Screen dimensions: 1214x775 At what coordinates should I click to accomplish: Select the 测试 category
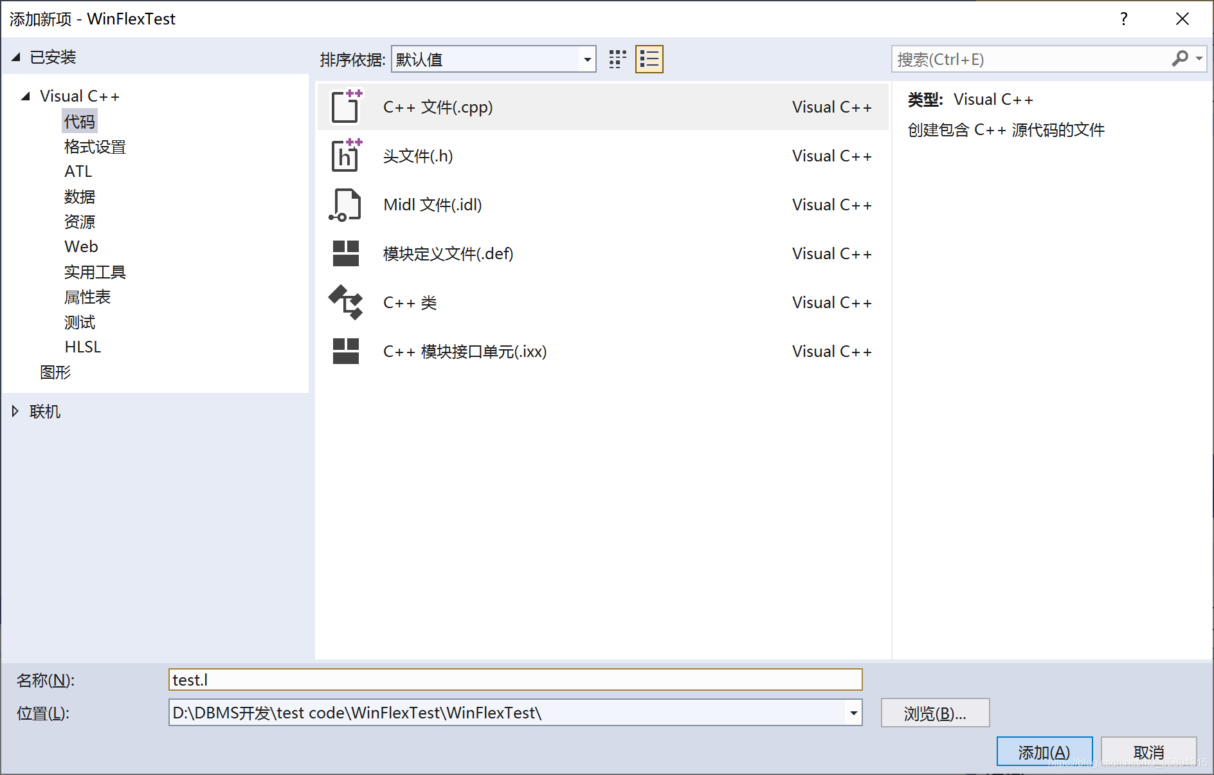pos(80,322)
